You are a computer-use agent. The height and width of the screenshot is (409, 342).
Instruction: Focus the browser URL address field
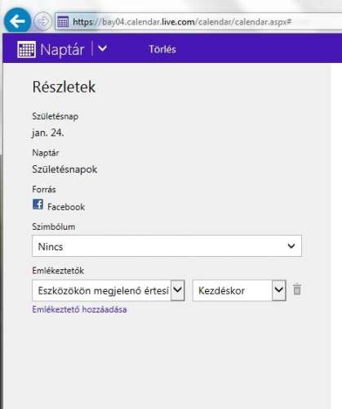point(182,22)
